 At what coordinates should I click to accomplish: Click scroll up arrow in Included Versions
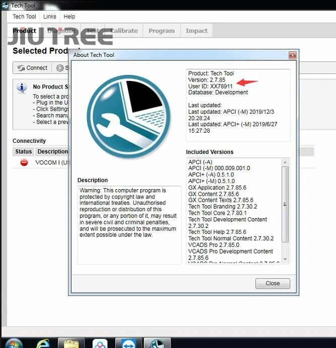(285, 162)
